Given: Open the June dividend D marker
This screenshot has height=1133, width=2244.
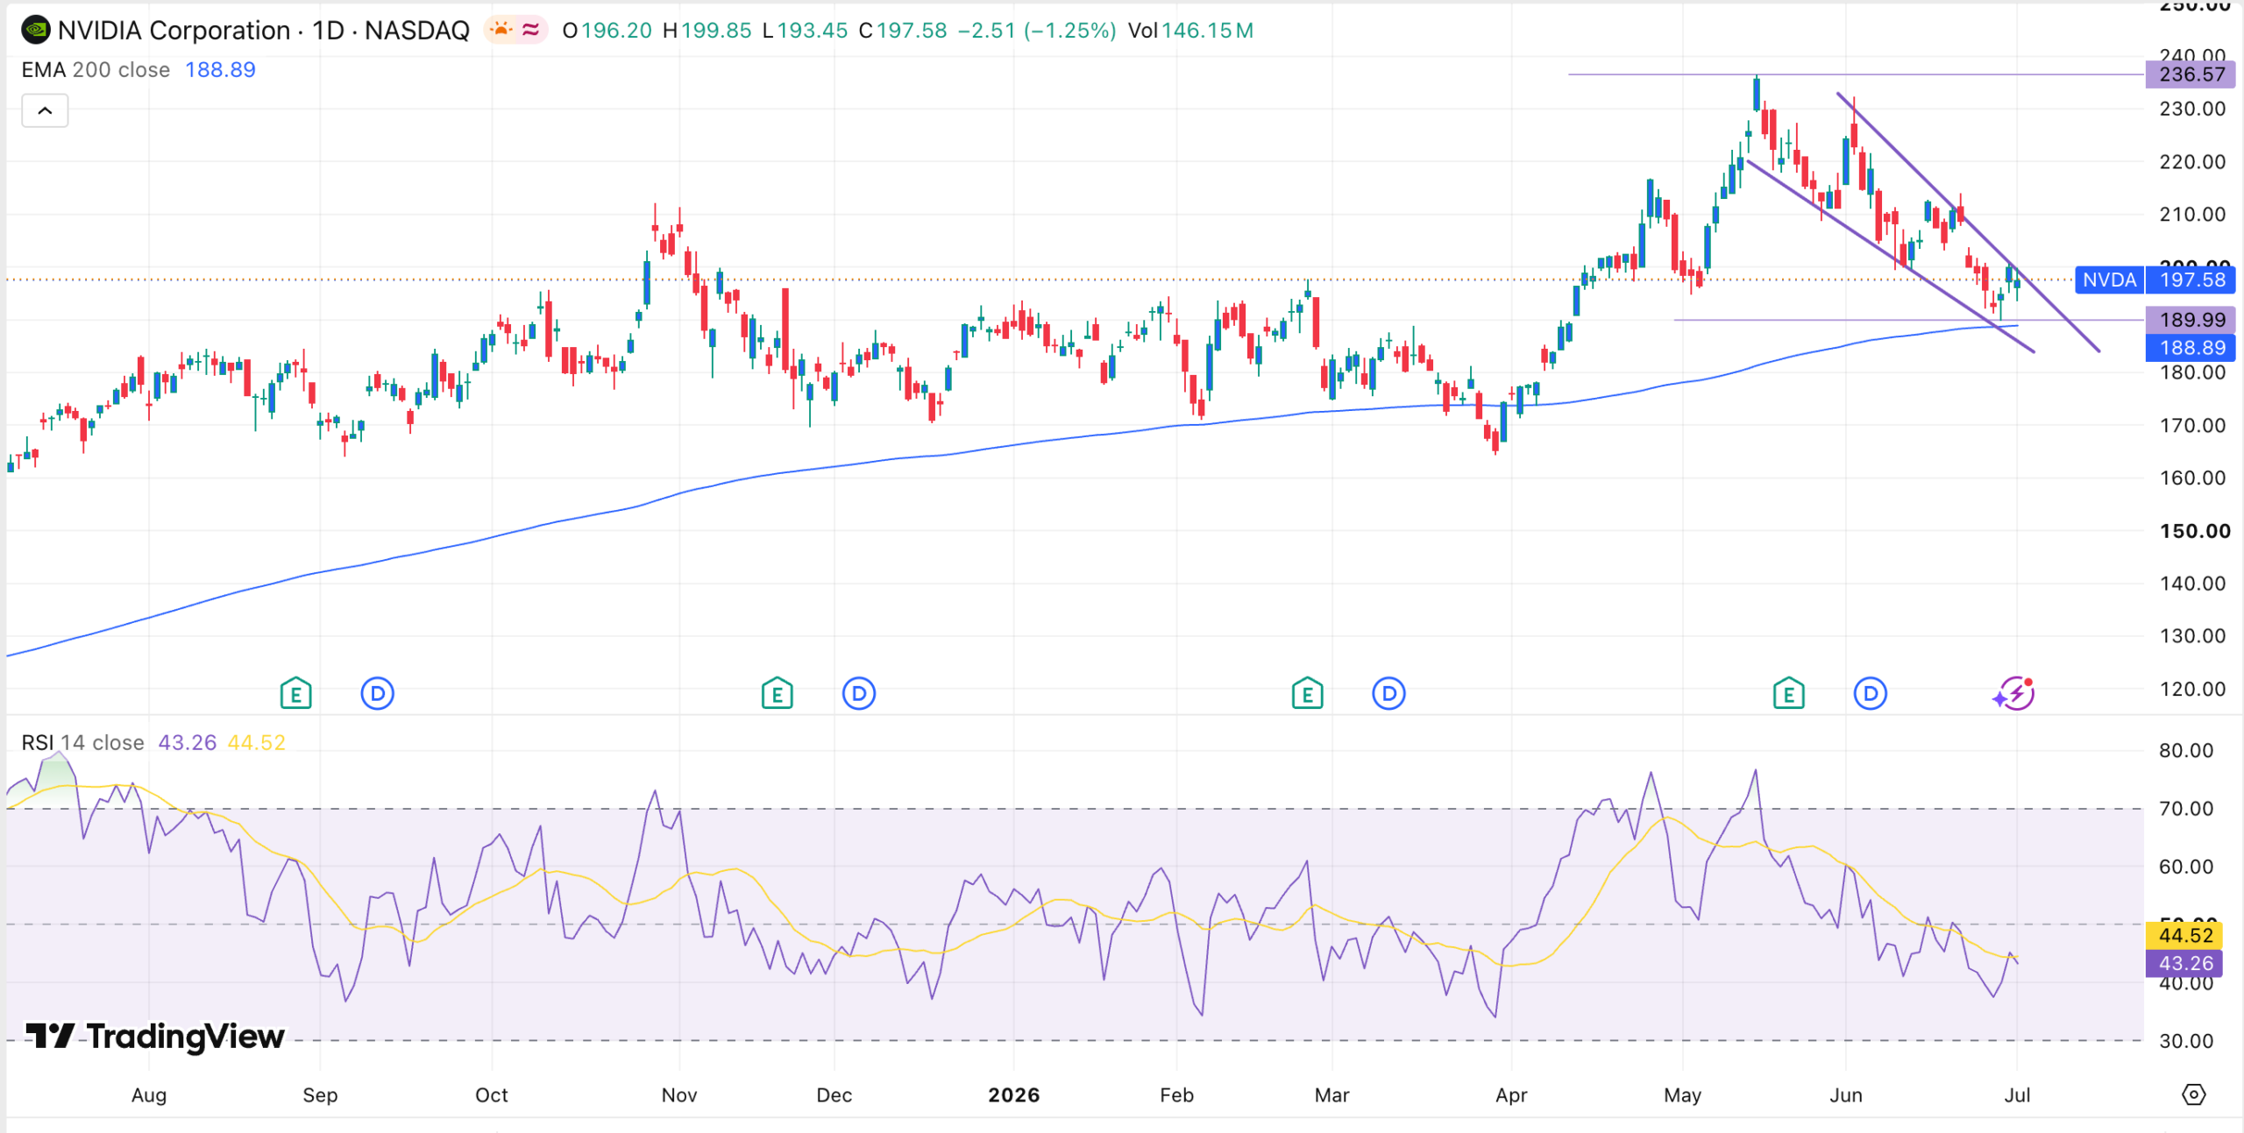Looking at the screenshot, I should click(1871, 694).
